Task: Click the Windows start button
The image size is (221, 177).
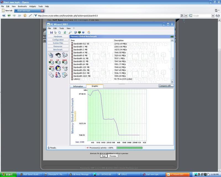Action: (8, 175)
